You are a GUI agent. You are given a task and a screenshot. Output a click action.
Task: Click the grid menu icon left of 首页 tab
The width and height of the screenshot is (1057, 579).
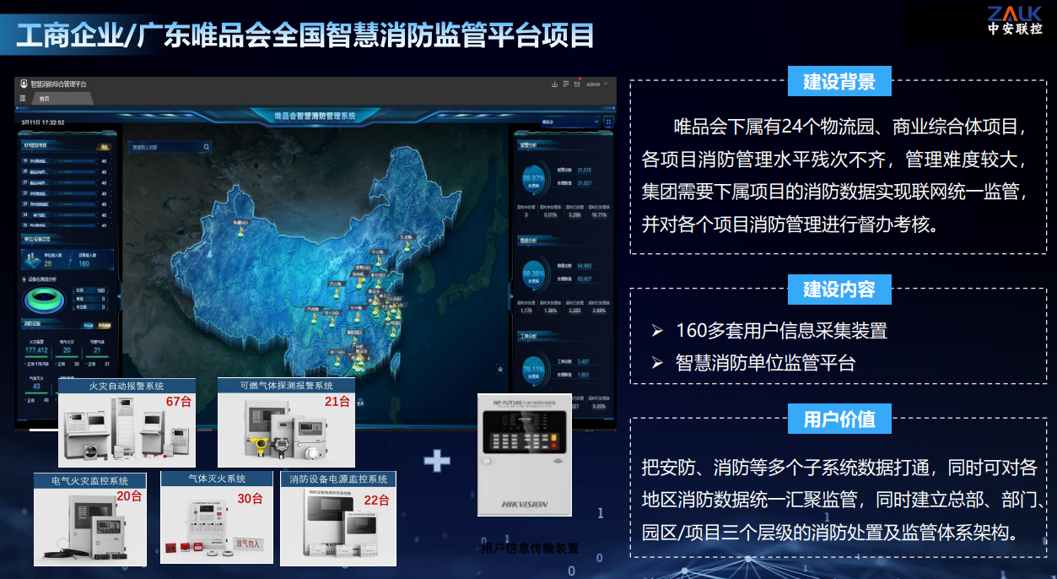[x=23, y=99]
